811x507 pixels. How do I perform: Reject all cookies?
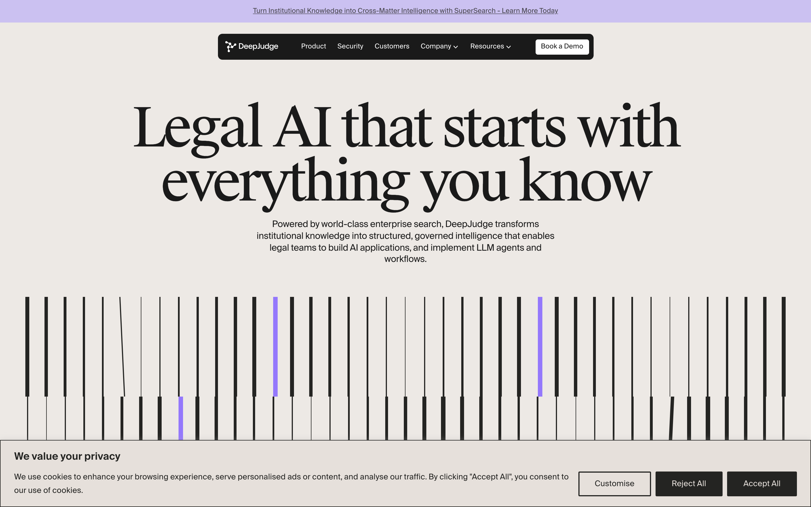[x=689, y=484]
